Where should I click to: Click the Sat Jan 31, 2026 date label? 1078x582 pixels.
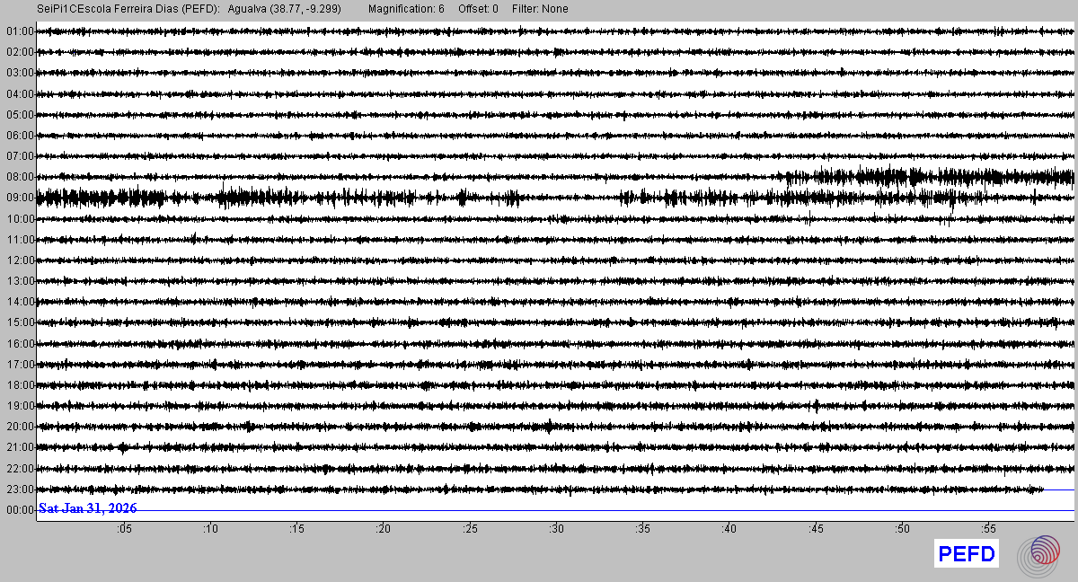[x=87, y=508]
